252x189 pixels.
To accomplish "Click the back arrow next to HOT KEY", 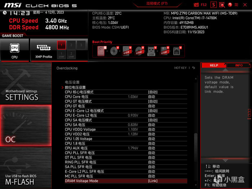I will (x=194, y=68).
